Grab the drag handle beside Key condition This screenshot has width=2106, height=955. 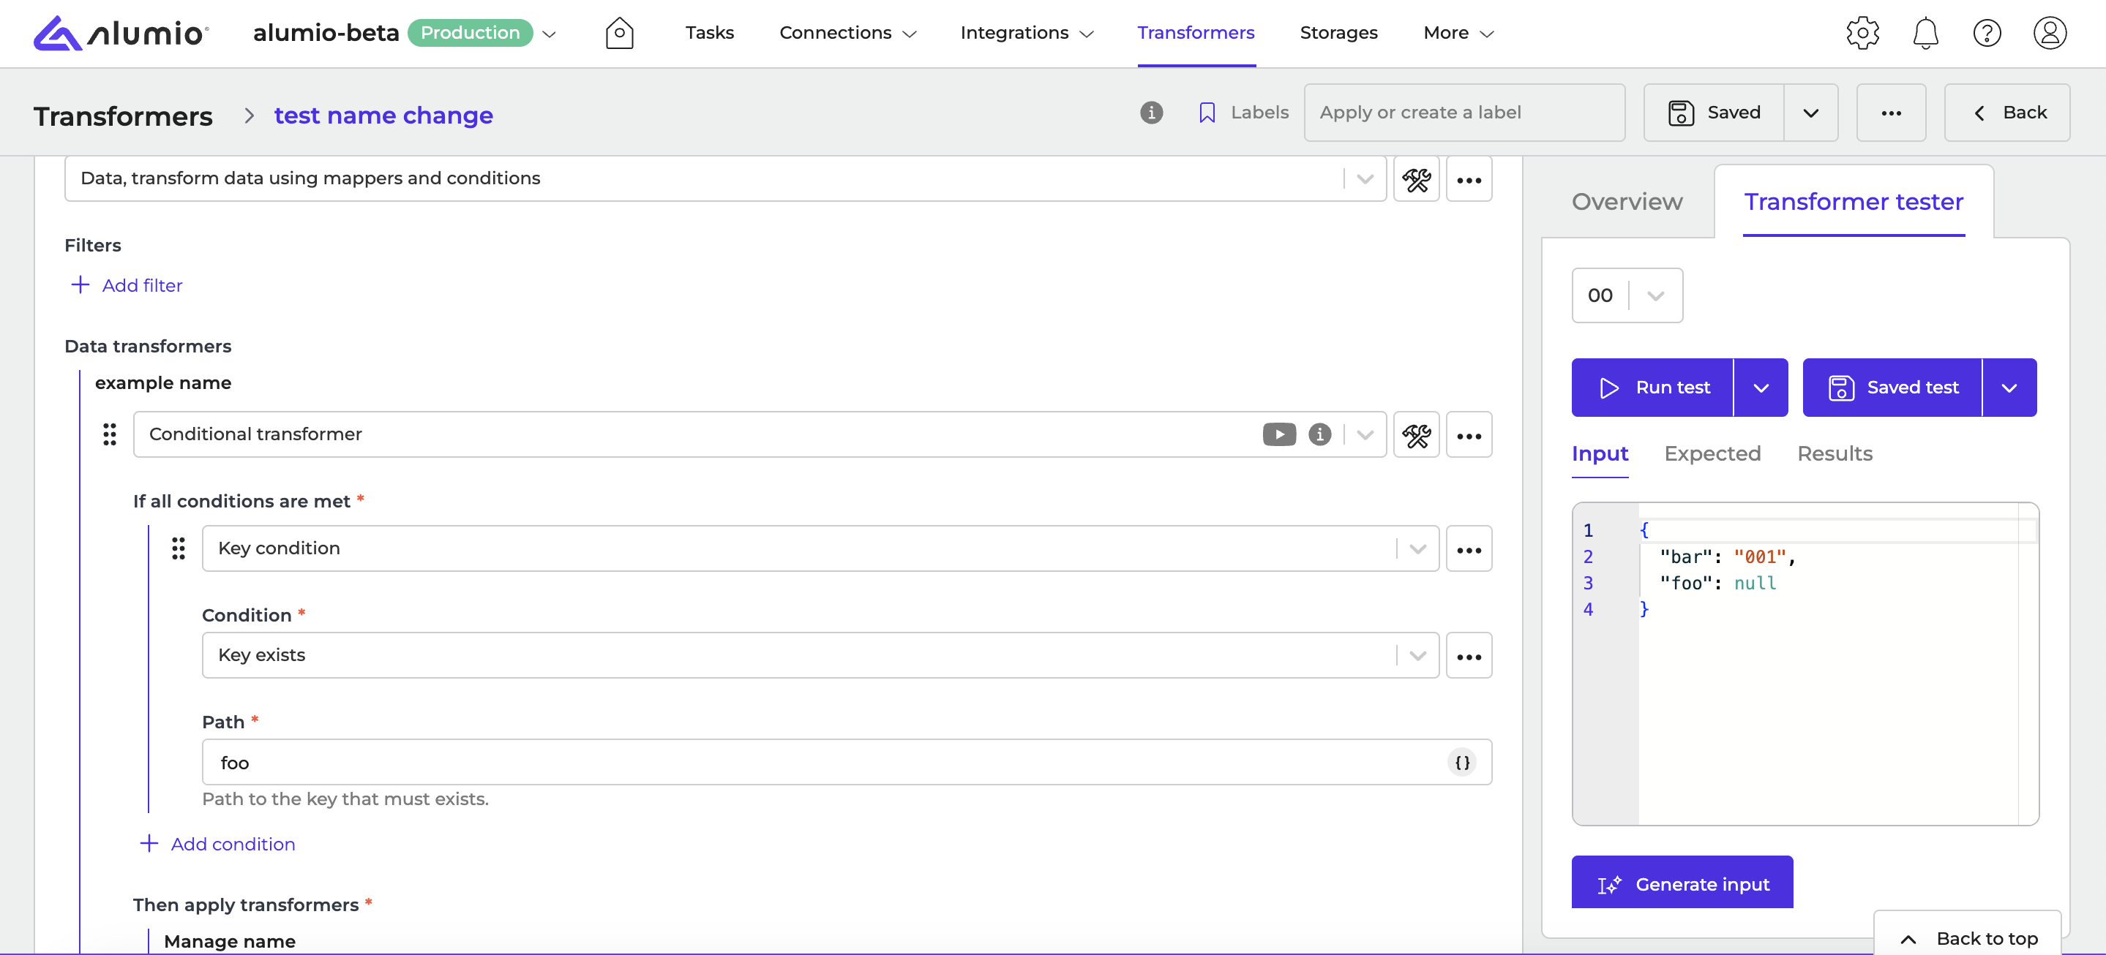tap(179, 548)
